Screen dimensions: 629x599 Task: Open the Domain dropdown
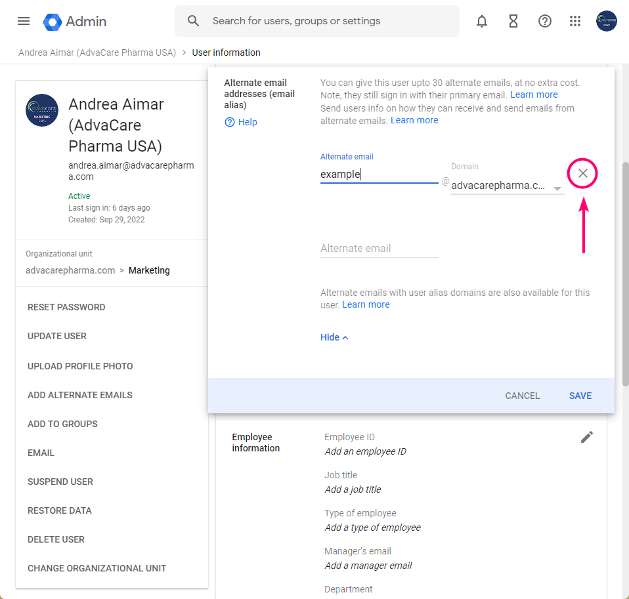[x=508, y=186]
